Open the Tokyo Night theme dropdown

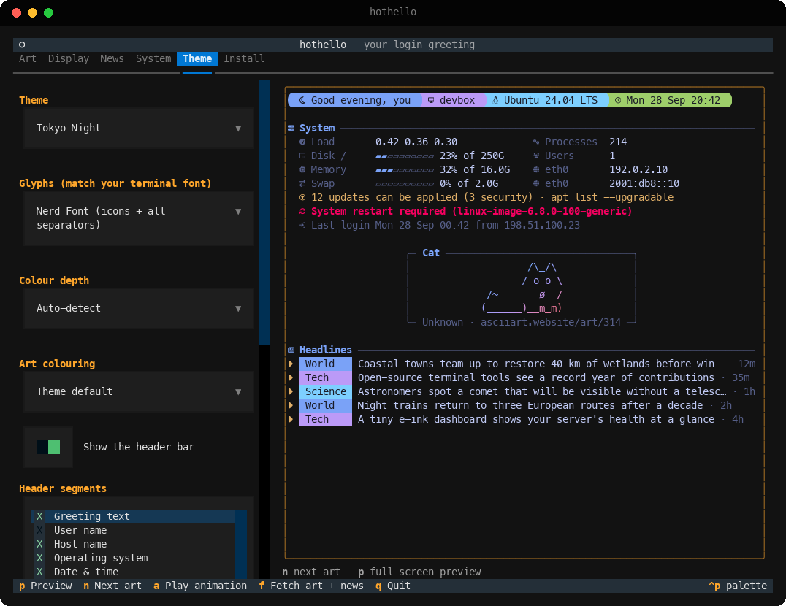pyautogui.click(x=139, y=129)
